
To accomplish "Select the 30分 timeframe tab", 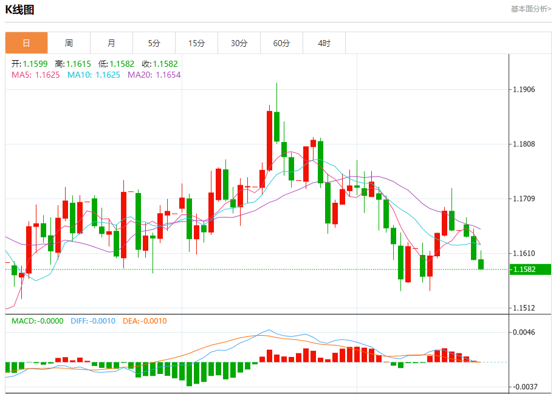I will click(x=239, y=43).
